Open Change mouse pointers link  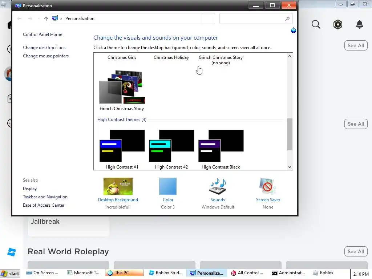pos(46,56)
